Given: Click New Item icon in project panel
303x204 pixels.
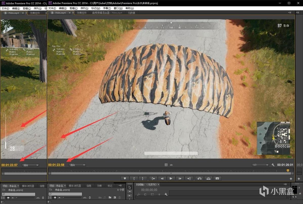Looking at the screenshot, I should 115,197.
